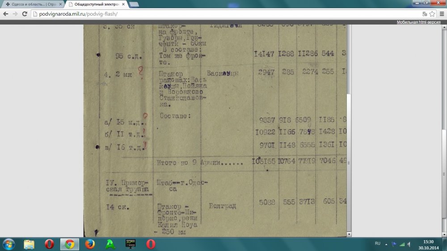Image resolution: width=447 pixels, height=251 pixels.
Task: Open the volume speaker tray icon
Action: coord(409,244)
